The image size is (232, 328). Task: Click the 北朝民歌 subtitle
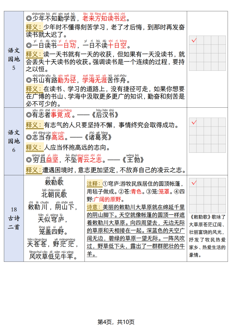point(54,194)
